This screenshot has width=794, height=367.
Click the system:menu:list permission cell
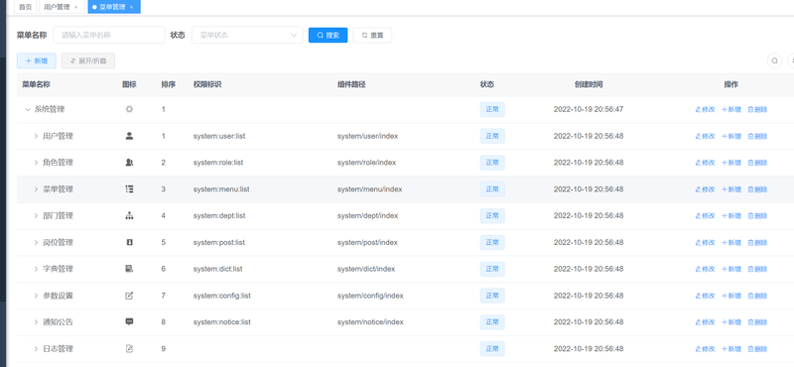pos(221,189)
